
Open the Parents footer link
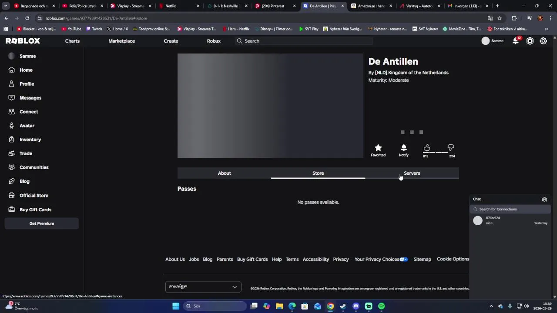point(225,259)
